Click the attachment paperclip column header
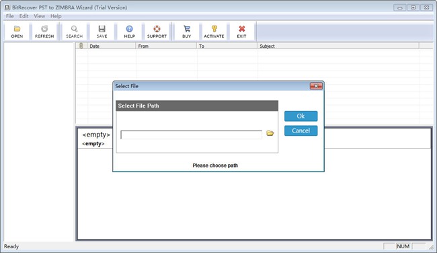Image resolution: width=437 pixels, height=253 pixels. click(x=81, y=46)
